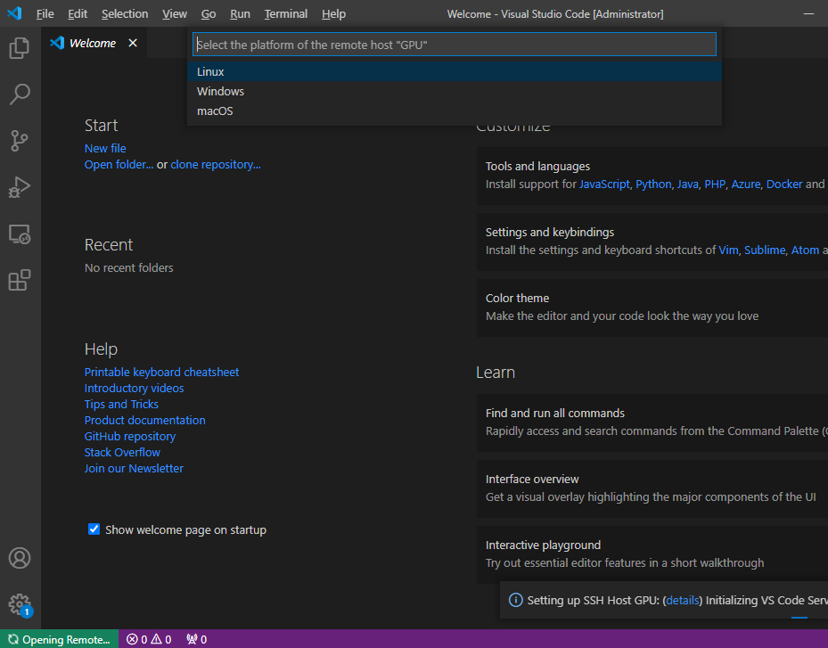The width and height of the screenshot is (828, 648).
Task: Open the Go menu
Action: click(x=208, y=13)
